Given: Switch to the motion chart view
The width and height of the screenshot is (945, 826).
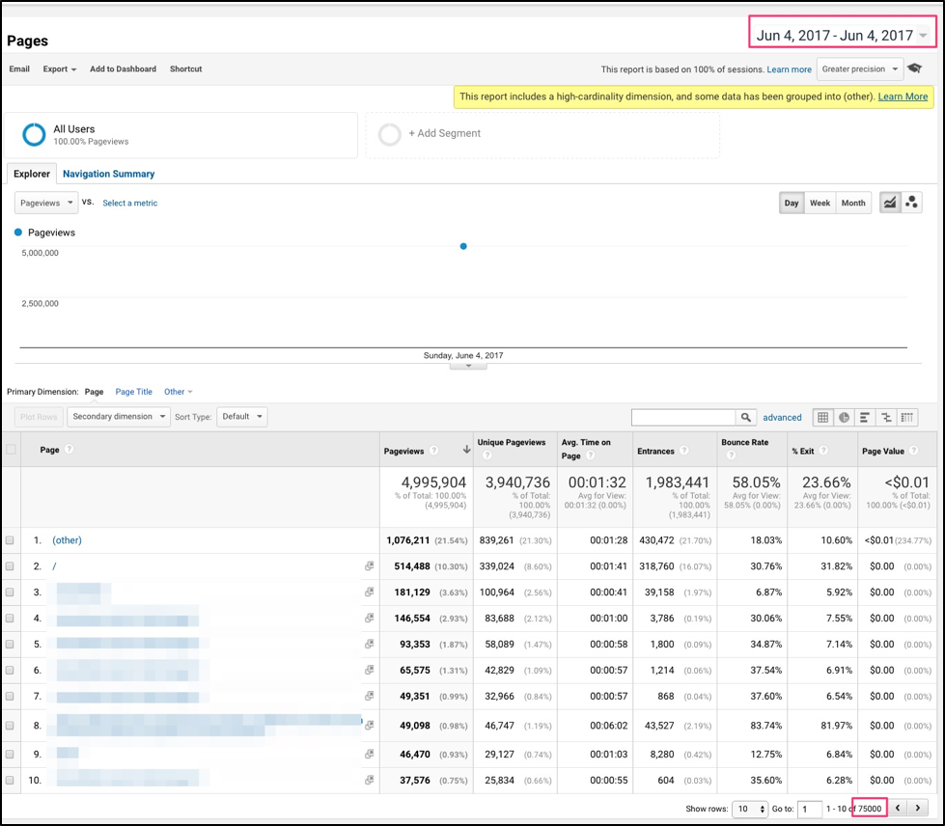Looking at the screenshot, I should tap(911, 203).
